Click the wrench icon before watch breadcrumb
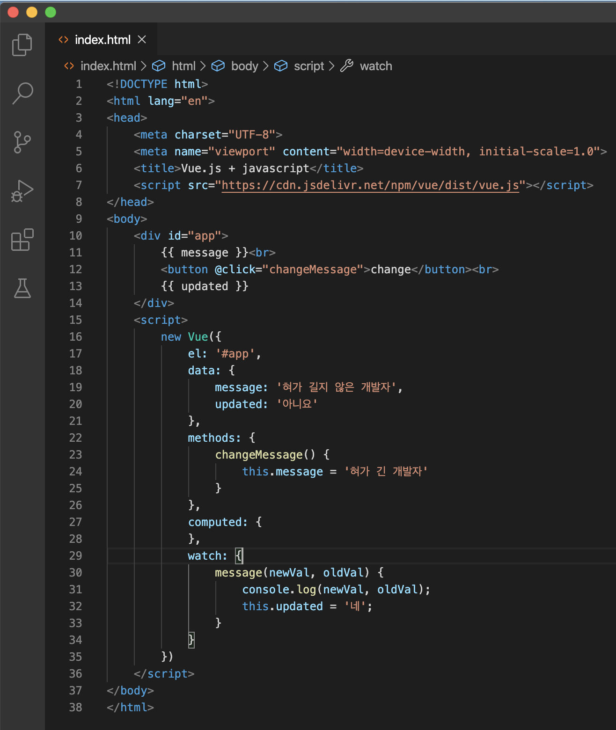Screen dimensions: 616x730 pyautogui.click(x=347, y=66)
